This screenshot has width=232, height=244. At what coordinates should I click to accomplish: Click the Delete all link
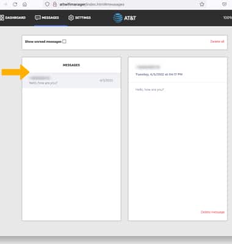(x=217, y=41)
